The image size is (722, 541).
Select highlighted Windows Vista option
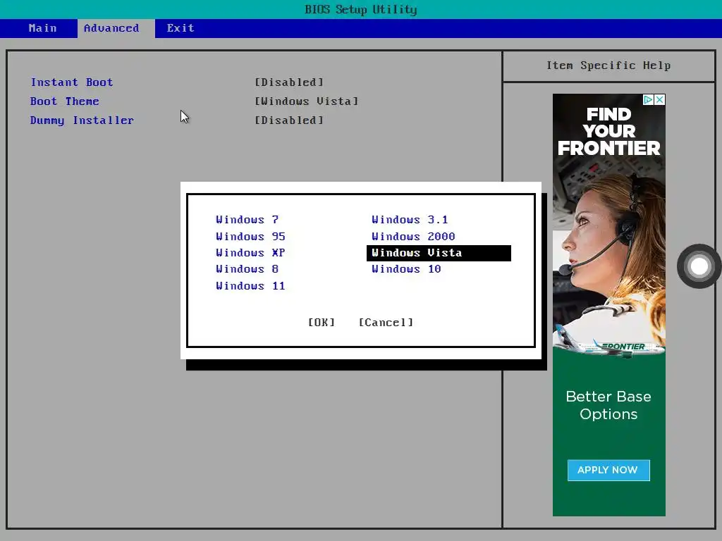pyautogui.click(x=439, y=253)
